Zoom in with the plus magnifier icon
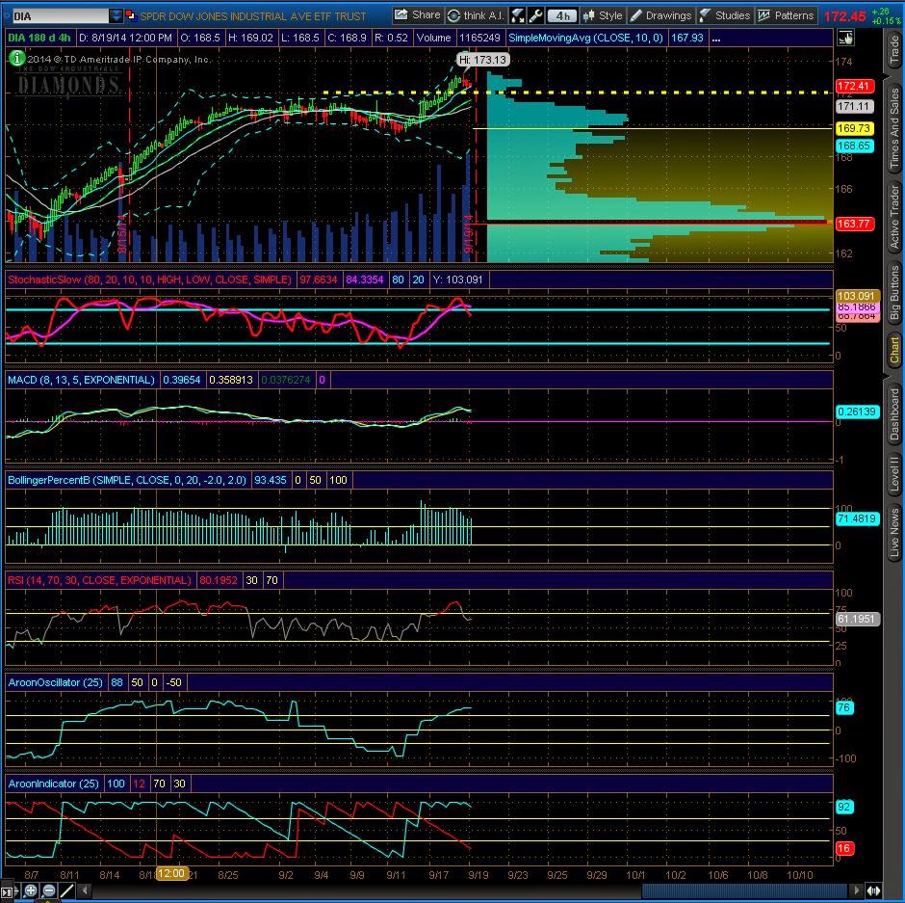 point(31,890)
